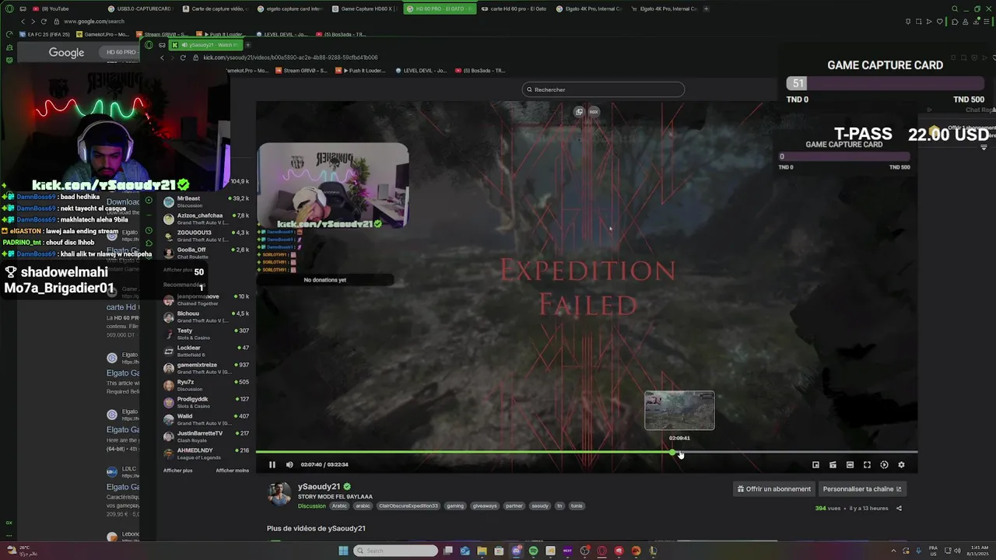Pause the Kick video playback
The width and height of the screenshot is (996, 560).
(x=272, y=464)
